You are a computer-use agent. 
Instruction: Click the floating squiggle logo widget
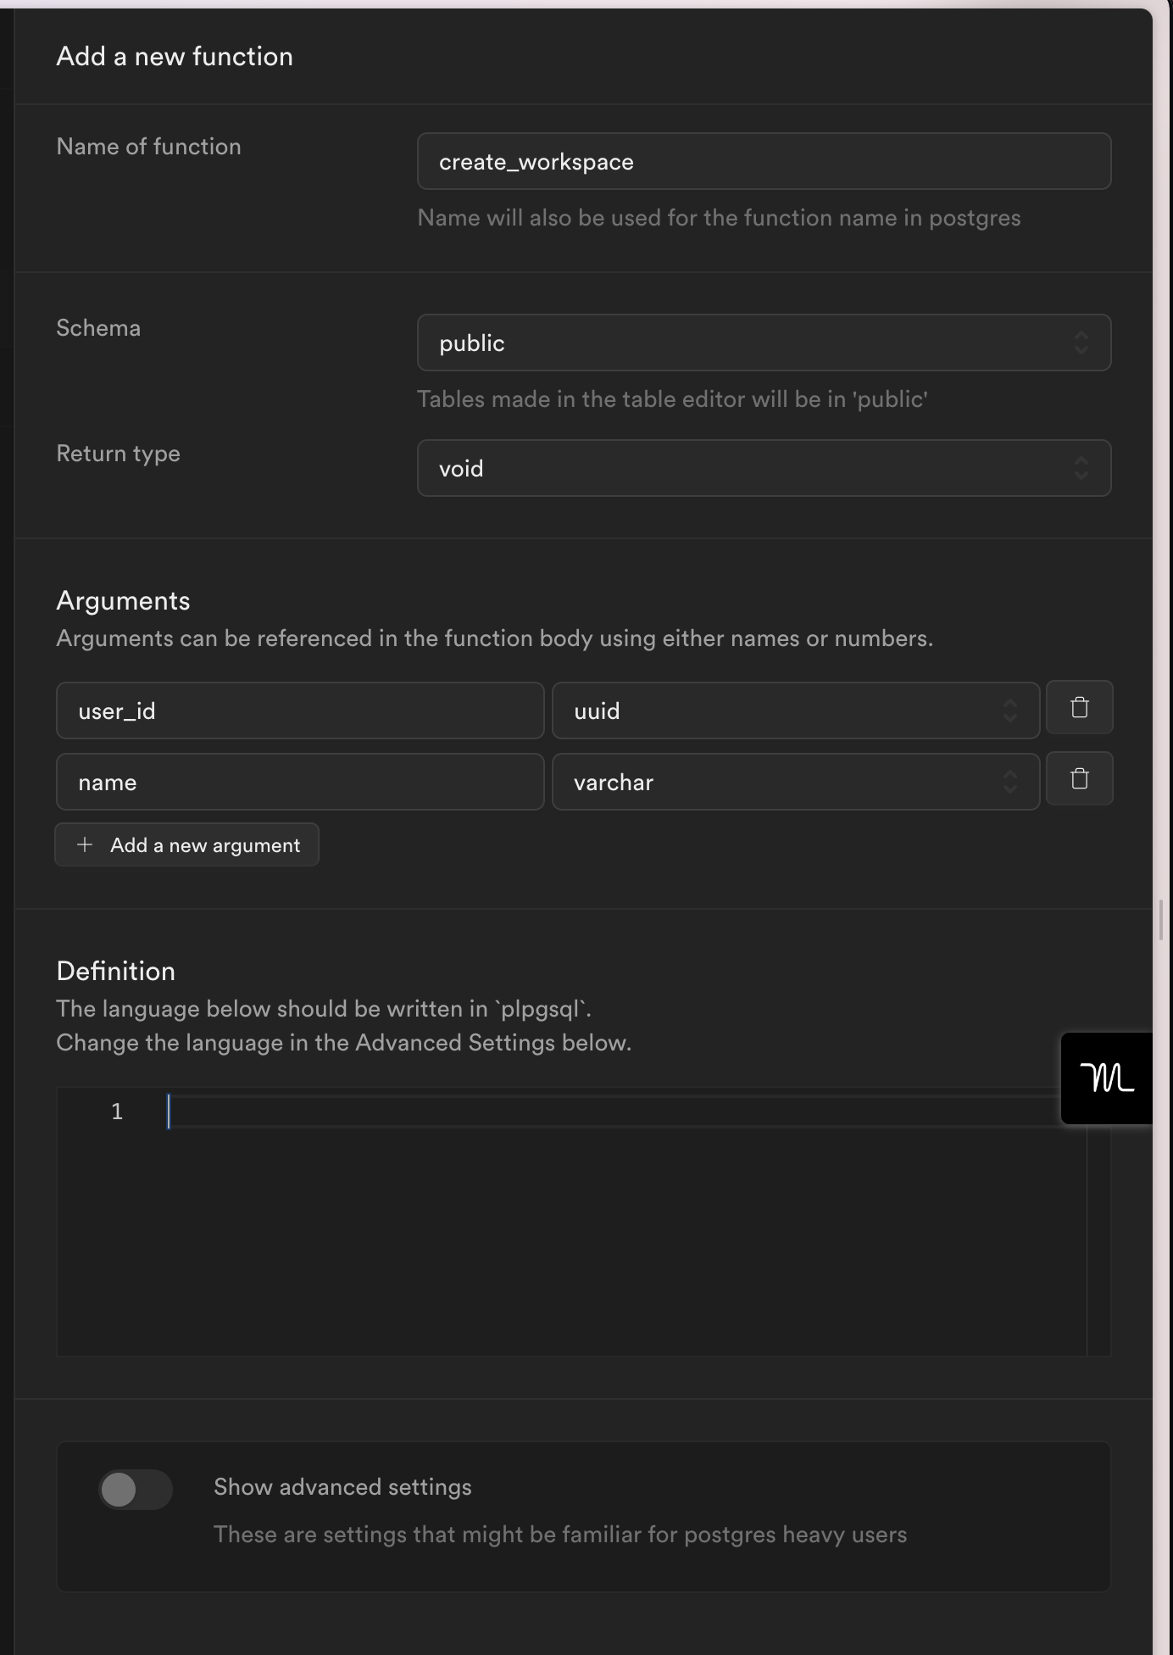point(1106,1078)
